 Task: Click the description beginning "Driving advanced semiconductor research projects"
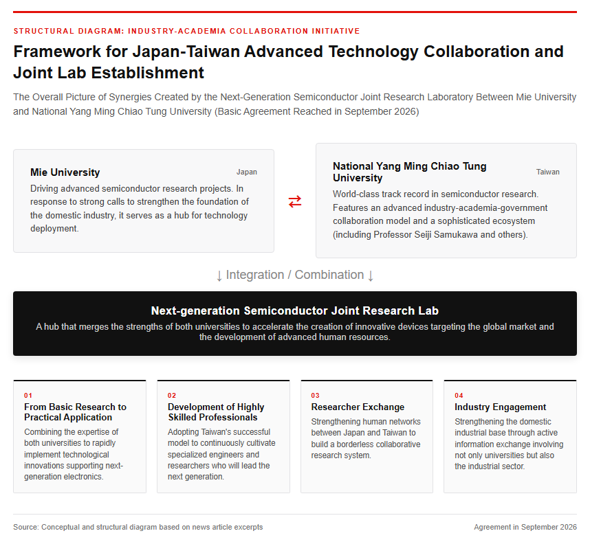click(140, 209)
